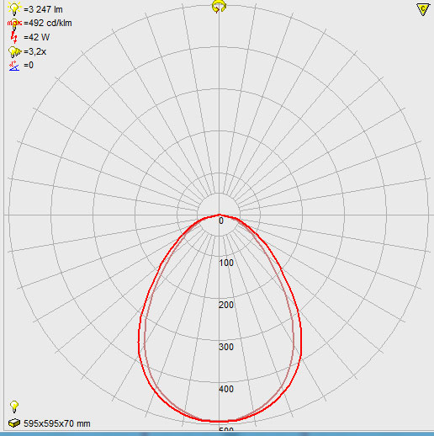Select the 300 scale label on axis
This screenshot has height=436, width=434.
[226, 347]
